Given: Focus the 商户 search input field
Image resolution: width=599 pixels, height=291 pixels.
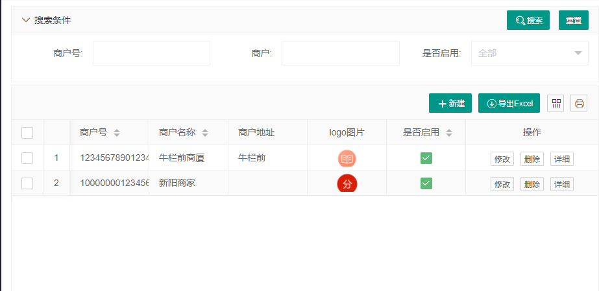Looking at the screenshot, I should click(341, 53).
